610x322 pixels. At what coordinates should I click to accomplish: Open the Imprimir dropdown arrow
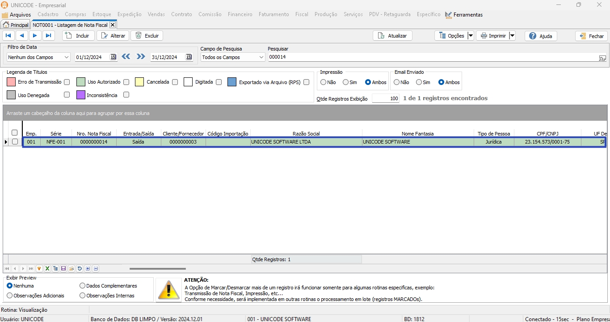pos(512,36)
